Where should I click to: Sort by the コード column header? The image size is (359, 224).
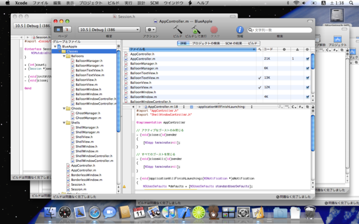click(x=270, y=49)
